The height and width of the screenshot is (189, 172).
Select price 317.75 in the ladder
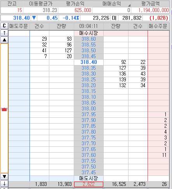89,138
